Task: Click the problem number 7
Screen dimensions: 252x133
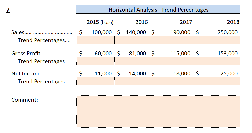Action: tap(8, 10)
